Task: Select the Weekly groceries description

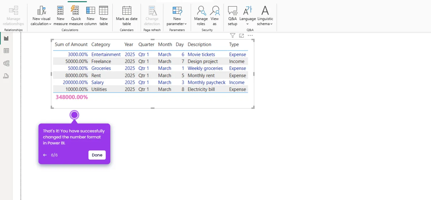Action: tap(205, 68)
